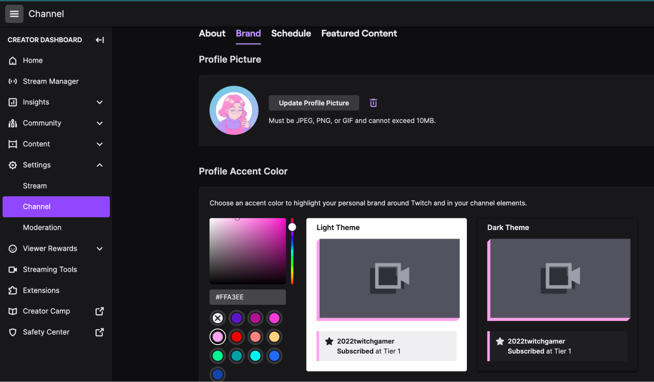Image resolution: width=654 pixels, height=382 pixels.
Task: Delete the profile picture using the trash icon
Action: [x=373, y=102]
